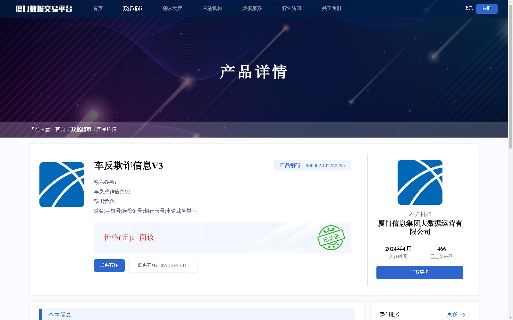This screenshot has width=513, height=320.
Task: Click the 了解更多 button
Action: point(420,273)
